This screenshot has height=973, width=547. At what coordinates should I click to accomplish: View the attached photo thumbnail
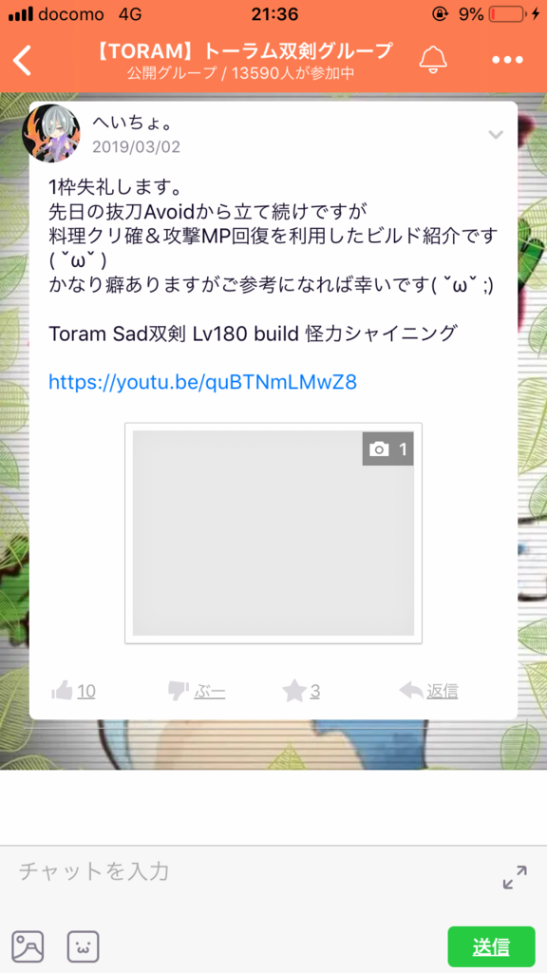[x=273, y=533]
